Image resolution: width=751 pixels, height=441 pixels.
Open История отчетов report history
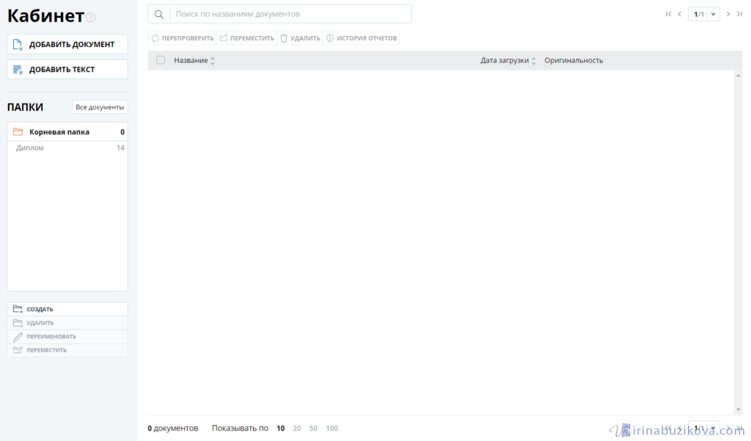coord(362,38)
